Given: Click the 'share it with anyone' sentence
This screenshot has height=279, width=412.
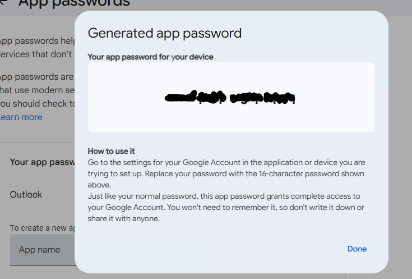Looking at the screenshot, I should click(x=124, y=219).
